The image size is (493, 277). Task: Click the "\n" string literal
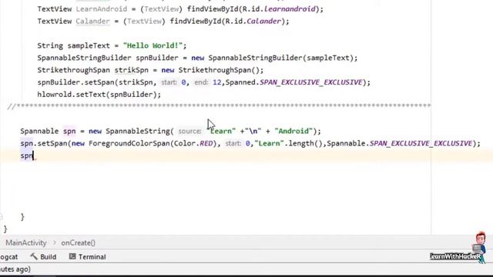253,132
